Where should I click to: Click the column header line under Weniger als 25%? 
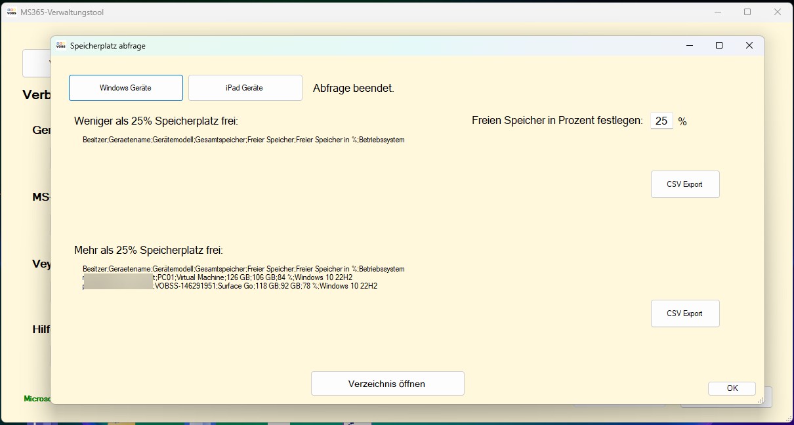pyautogui.click(x=243, y=140)
